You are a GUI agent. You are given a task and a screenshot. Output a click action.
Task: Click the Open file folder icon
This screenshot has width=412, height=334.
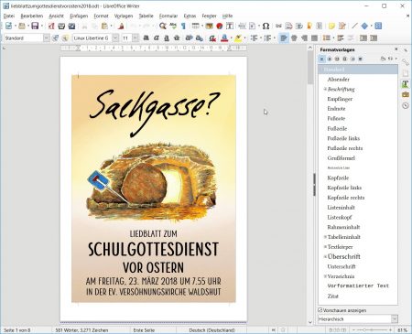point(22,26)
